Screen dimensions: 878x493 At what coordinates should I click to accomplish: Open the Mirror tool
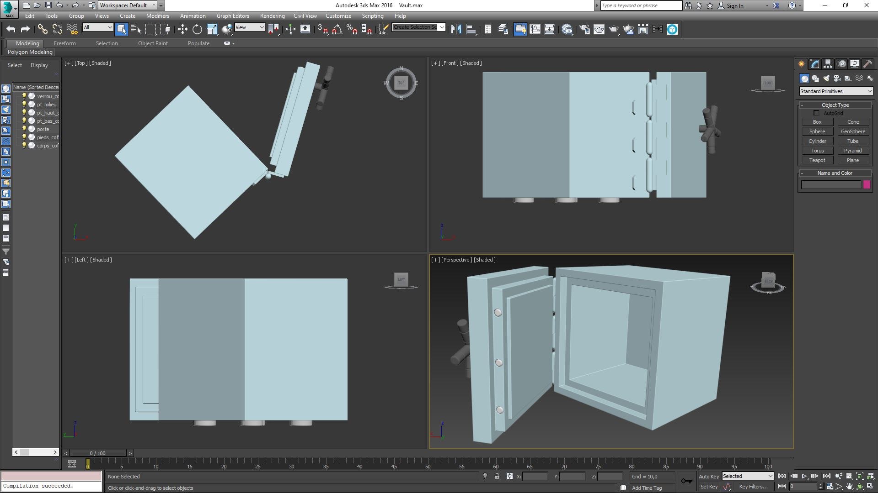(x=456, y=29)
